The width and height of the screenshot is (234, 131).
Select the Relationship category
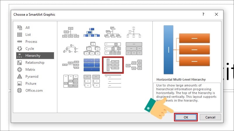pos(35,63)
